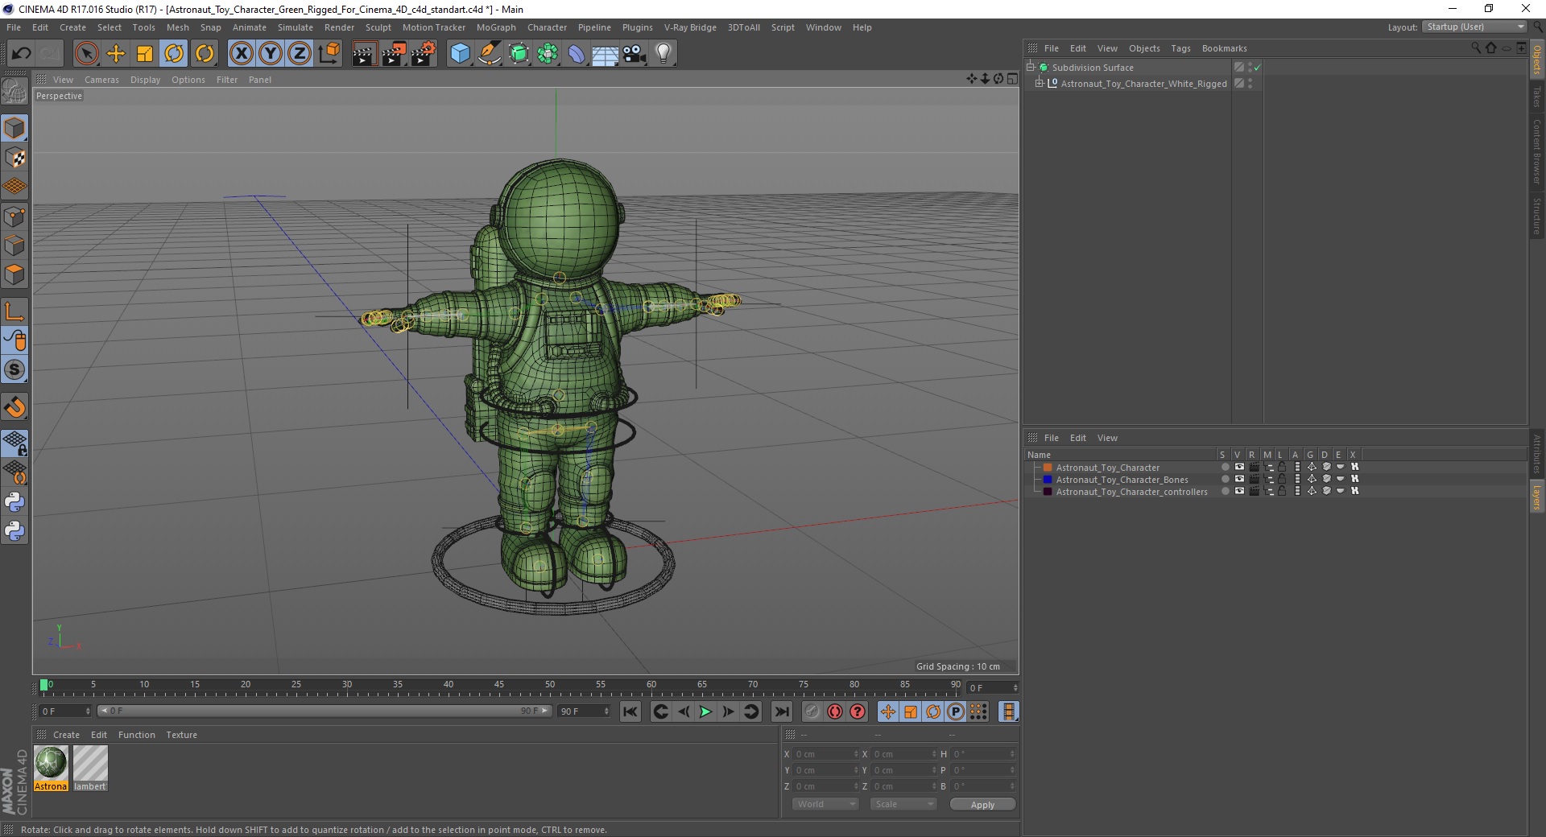Open the Mesh menu
The width and height of the screenshot is (1546, 837).
177,27
